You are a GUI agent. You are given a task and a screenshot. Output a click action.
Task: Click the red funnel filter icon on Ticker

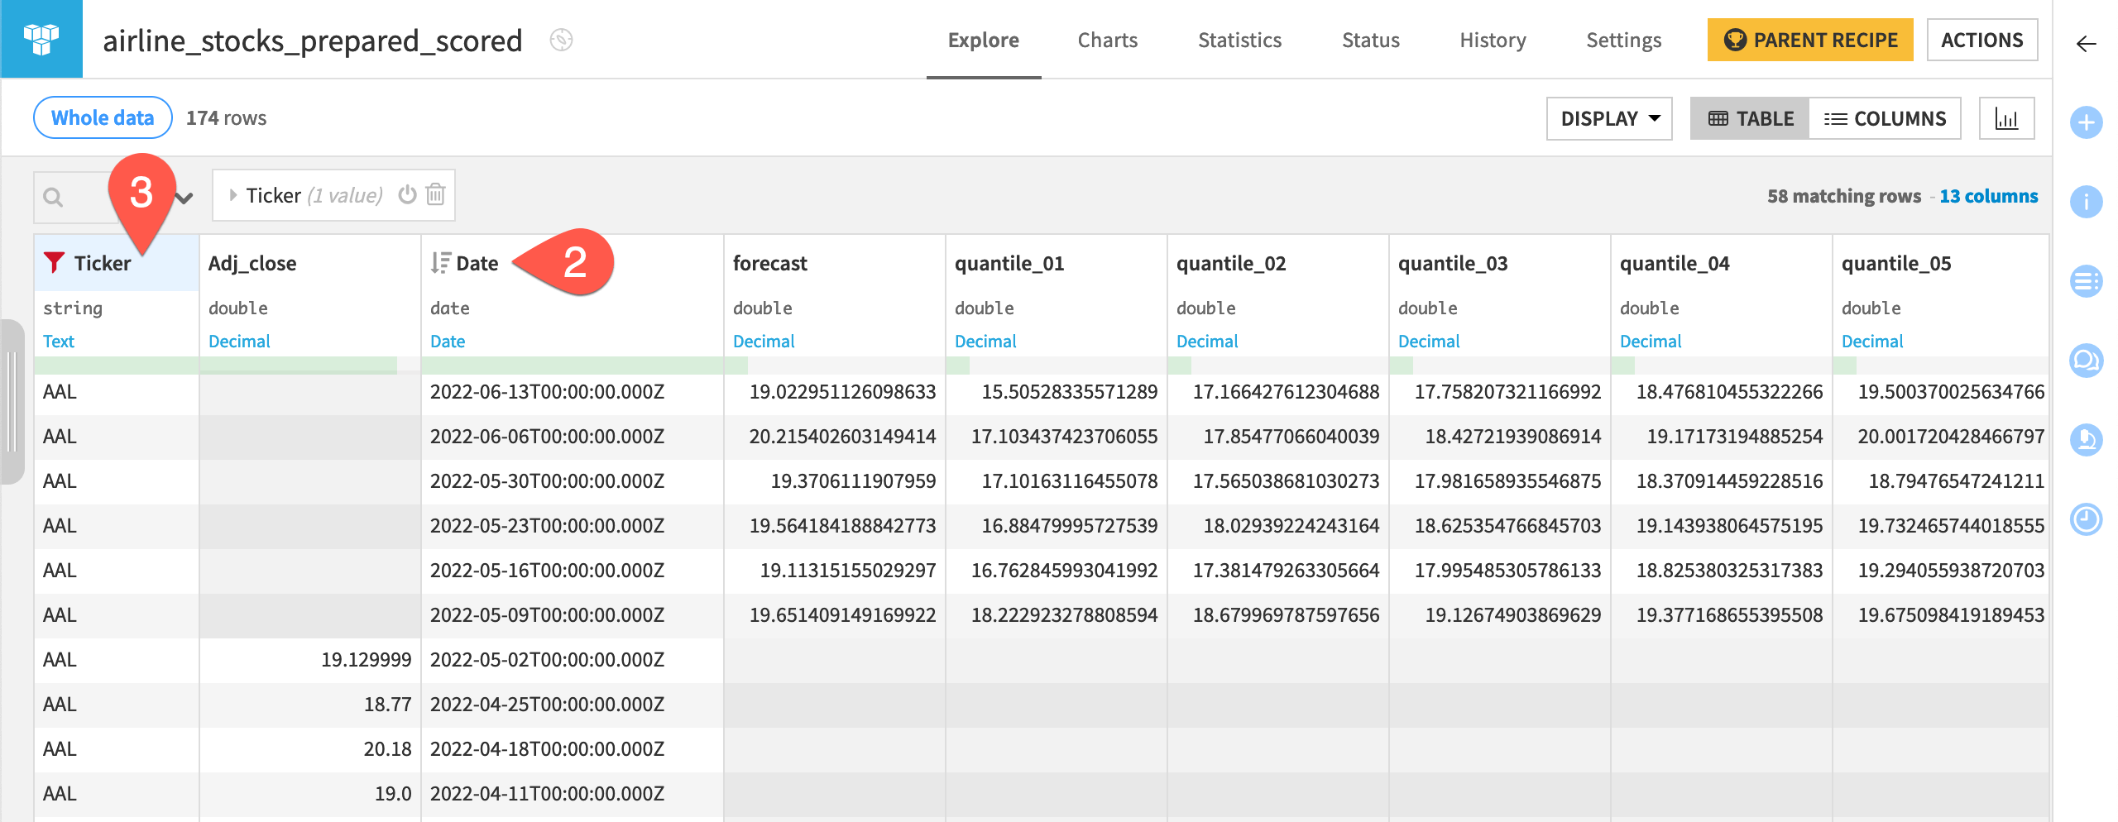54,262
